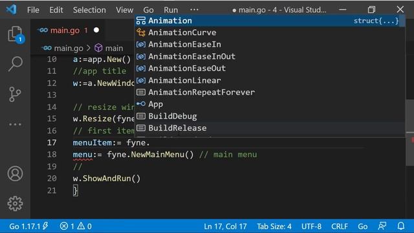Choose the AnimationEaseIn suggestion
This screenshot has width=414, height=233.
pos(270,45)
